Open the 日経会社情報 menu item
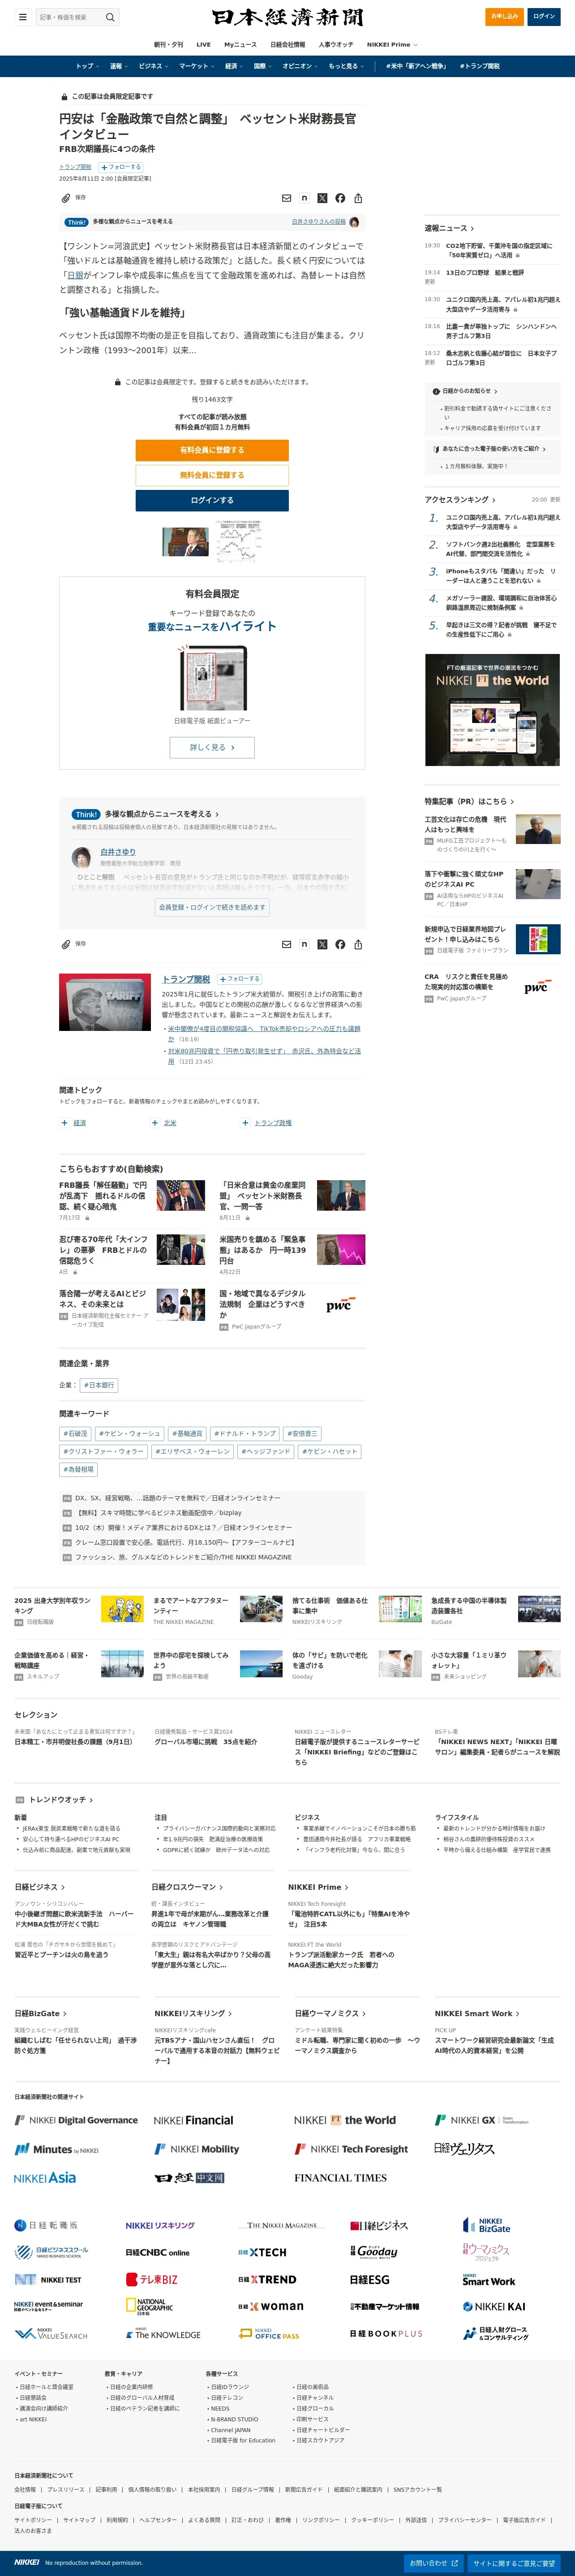 [287, 44]
